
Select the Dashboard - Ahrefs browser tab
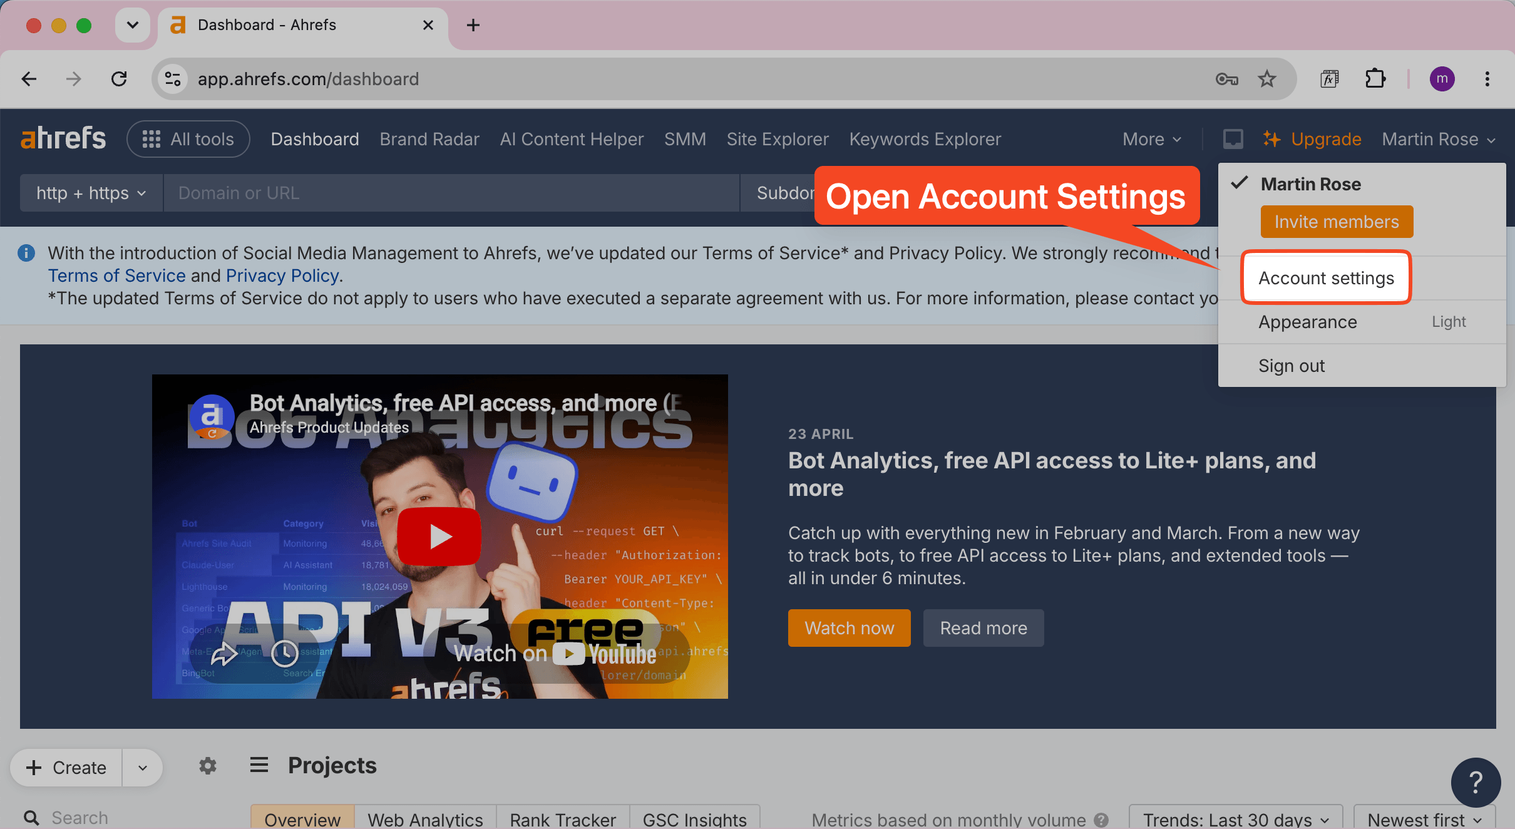point(303,25)
